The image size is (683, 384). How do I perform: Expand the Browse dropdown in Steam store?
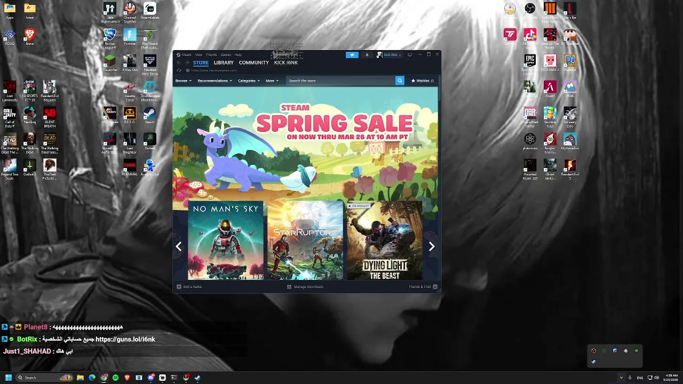pyautogui.click(x=183, y=81)
